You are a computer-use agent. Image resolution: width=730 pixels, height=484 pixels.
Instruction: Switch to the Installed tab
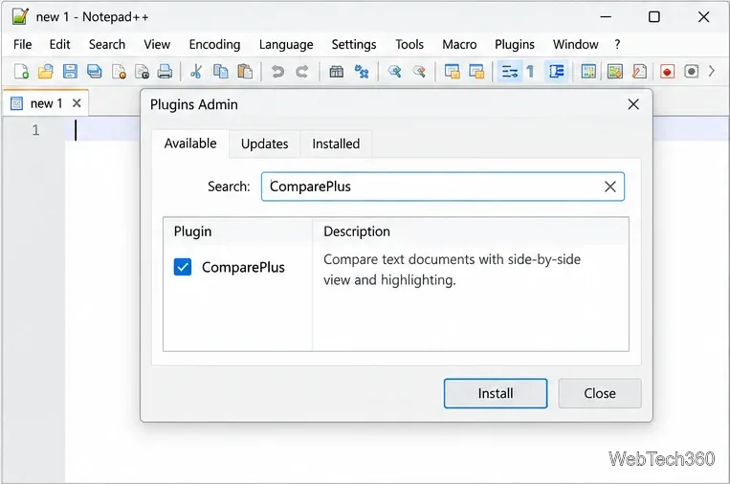(x=336, y=143)
